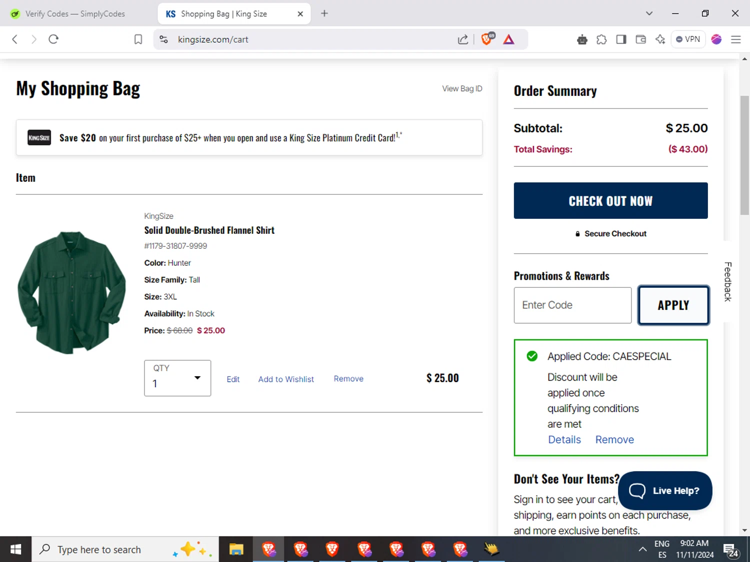The width and height of the screenshot is (750, 562).
Task: Open the Feedback side tab
Action: point(728,282)
